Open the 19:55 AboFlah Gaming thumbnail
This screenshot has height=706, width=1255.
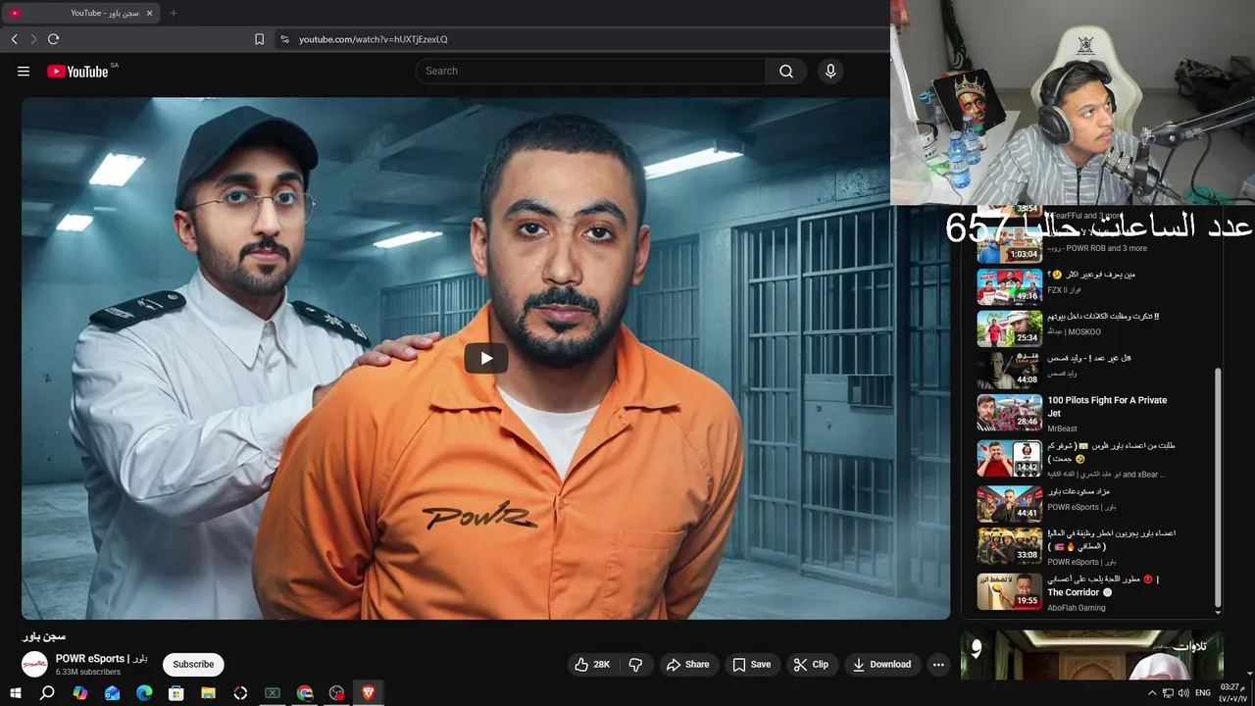(x=1009, y=591)
